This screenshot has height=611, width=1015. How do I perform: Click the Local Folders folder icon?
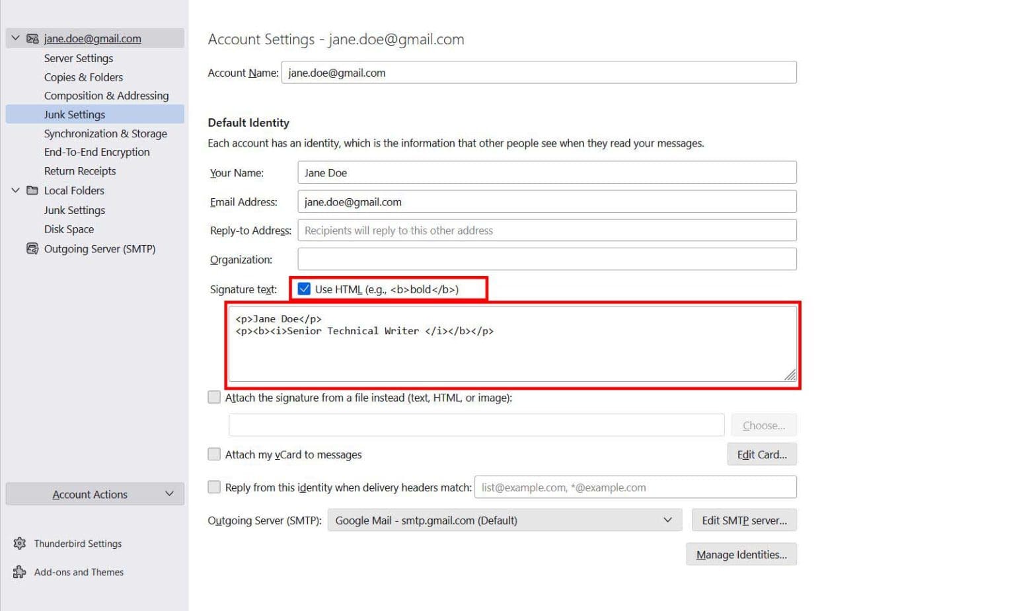click(x=32, y=190)
